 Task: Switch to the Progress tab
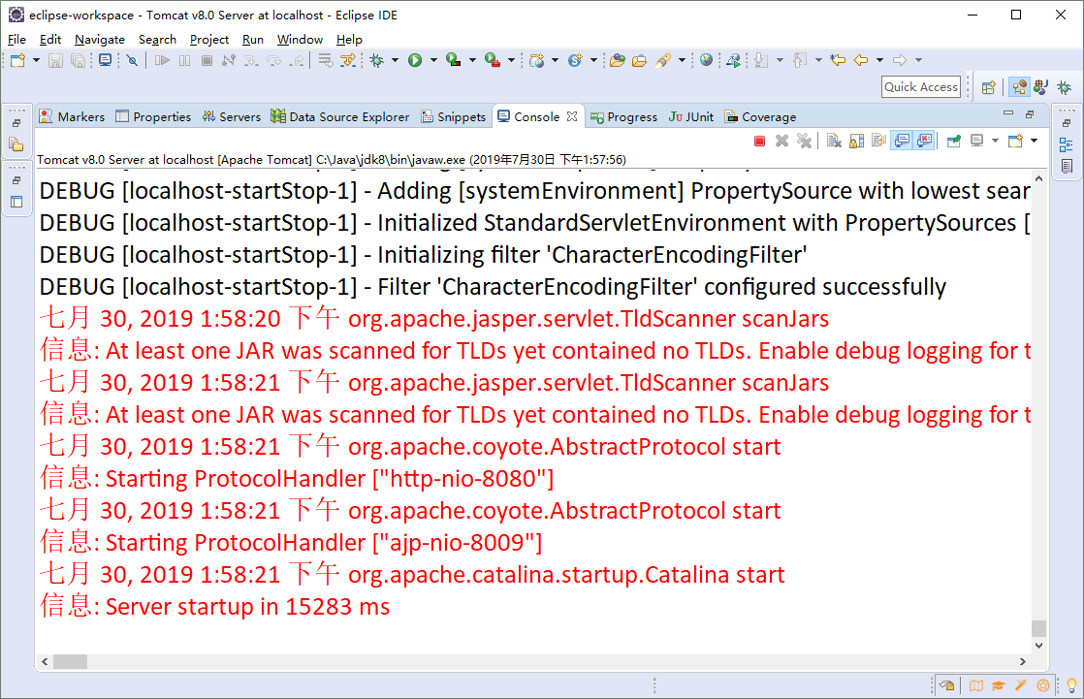(x=624, y=117)
